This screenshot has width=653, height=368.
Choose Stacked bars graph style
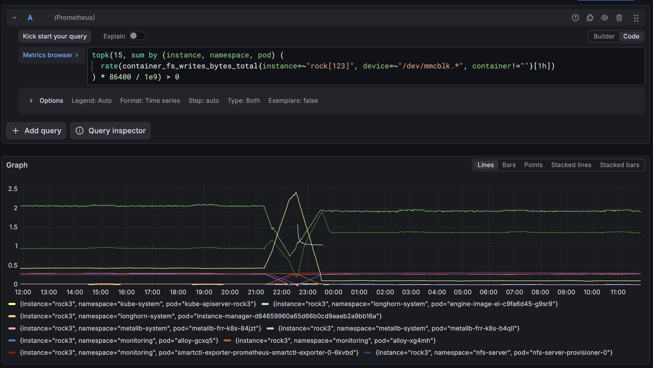(619, 165)
